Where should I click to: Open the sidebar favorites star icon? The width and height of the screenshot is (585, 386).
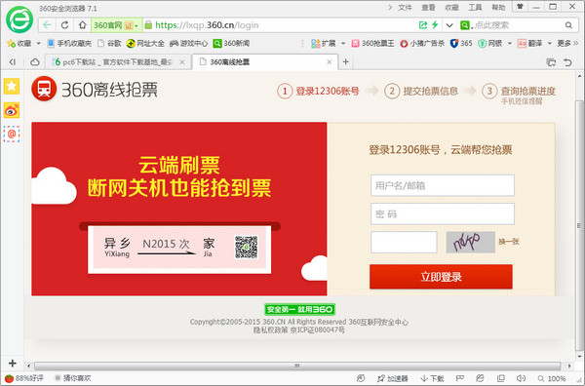[x=12, y=87]
